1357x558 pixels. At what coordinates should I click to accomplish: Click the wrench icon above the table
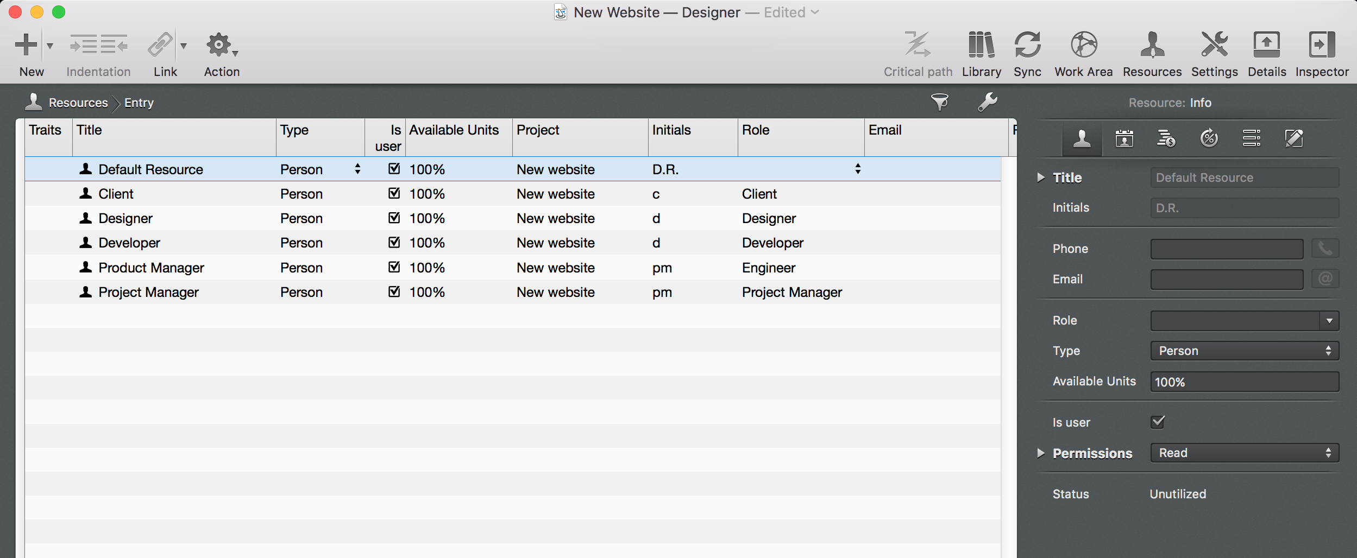point(987,102)
